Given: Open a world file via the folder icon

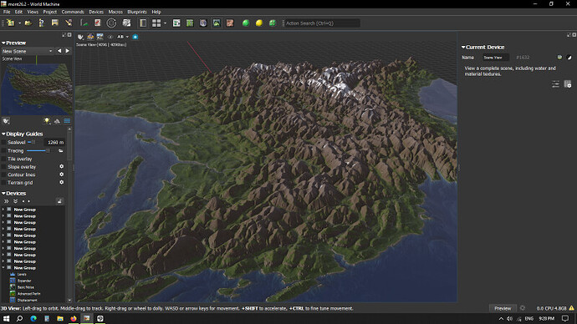Looking at the screenshot, I should 28,23.
